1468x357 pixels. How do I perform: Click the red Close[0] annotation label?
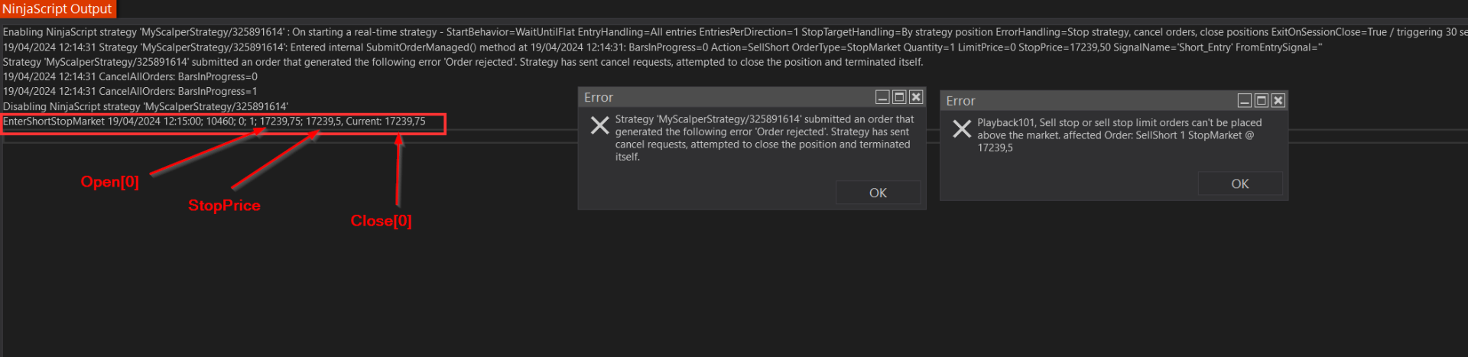(381, 221)
